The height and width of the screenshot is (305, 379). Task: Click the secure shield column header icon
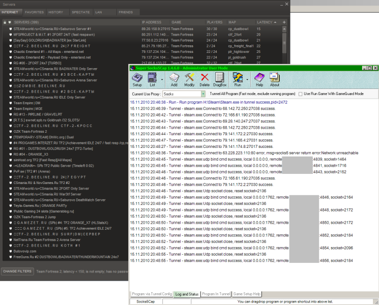[10, 22]
